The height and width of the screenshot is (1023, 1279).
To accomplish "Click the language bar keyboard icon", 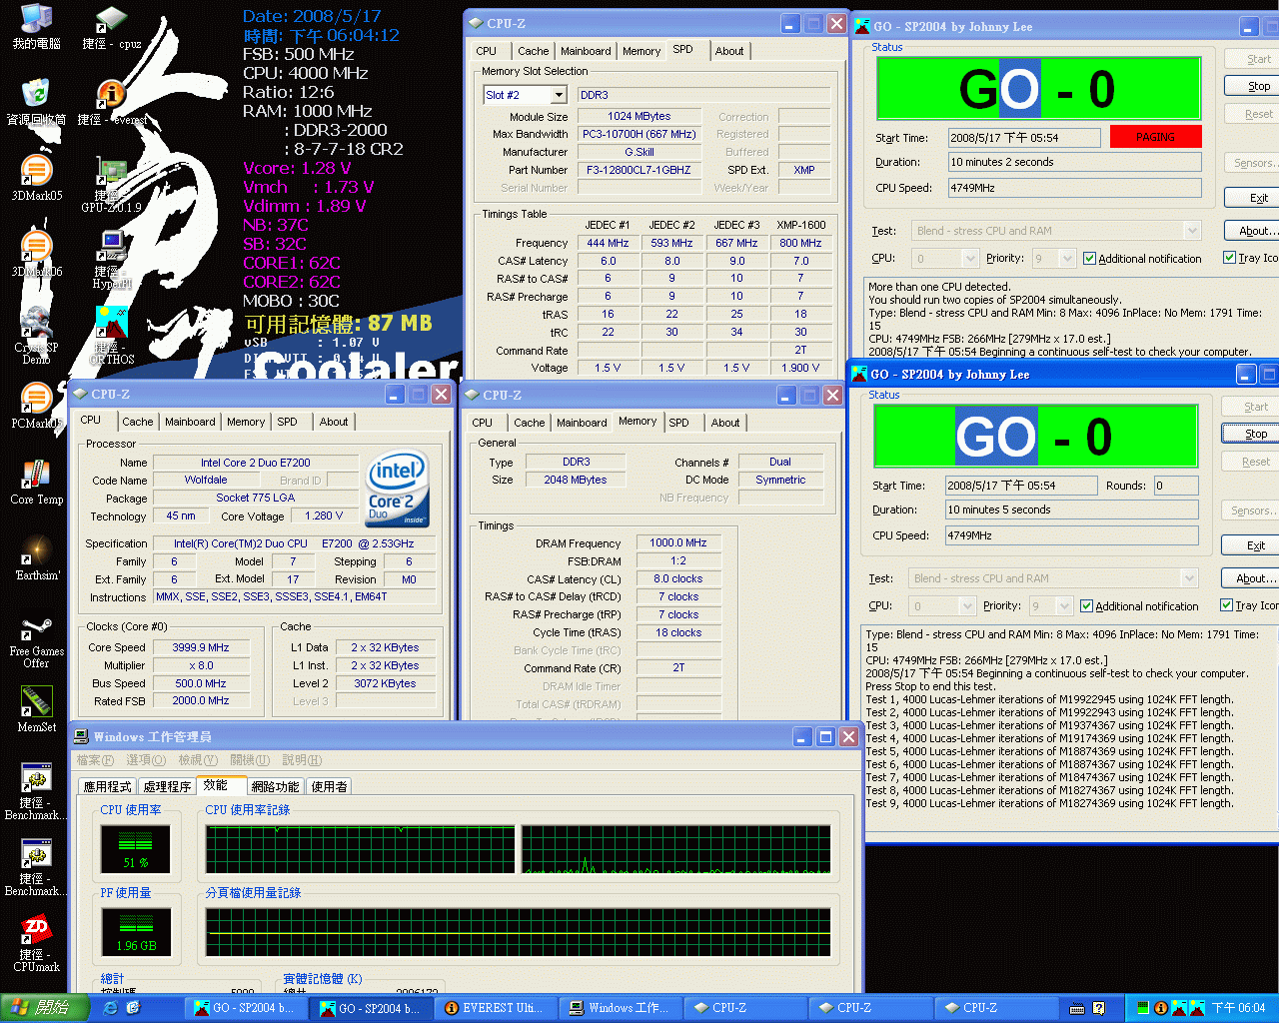I will click(x=1077, y=1008).
